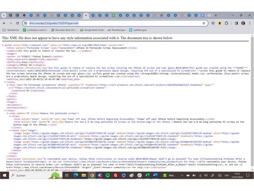Click the Suchen taskbar search box
This screenshot has height=191, width=254.
coord(36,176)
